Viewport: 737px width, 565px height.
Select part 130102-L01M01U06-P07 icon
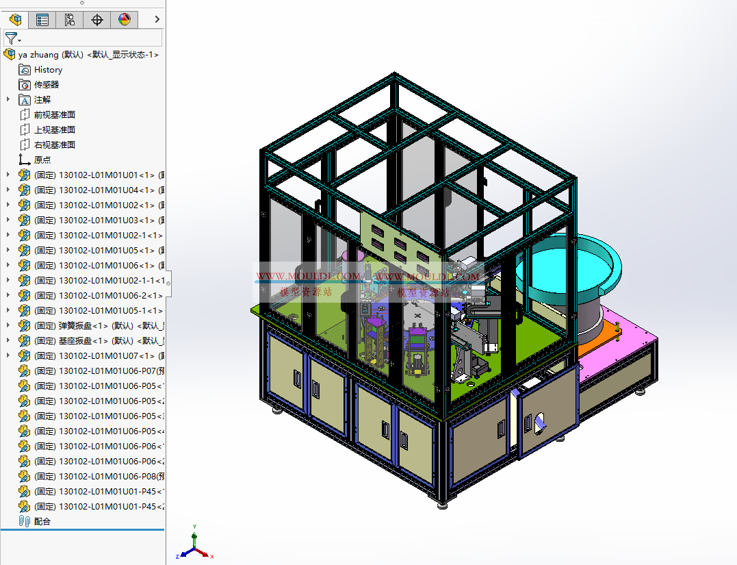tap(25, 371)
